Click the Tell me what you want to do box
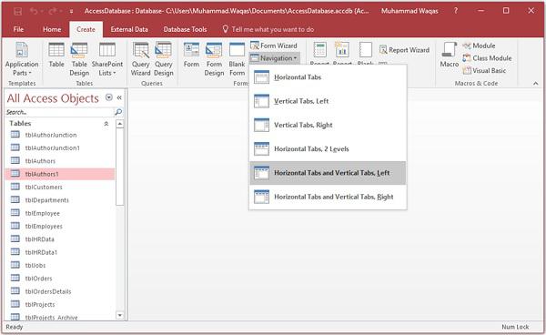 (x=268, y=29)
